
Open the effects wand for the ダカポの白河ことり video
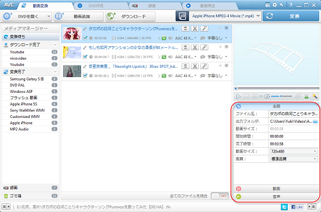pyautogui.click(x=204, y=29)
